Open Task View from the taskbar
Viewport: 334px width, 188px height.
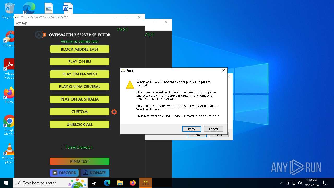click(94, 183)
